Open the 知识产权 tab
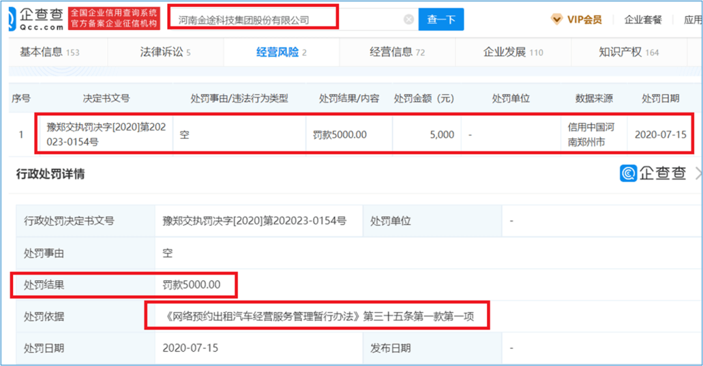 pos(629,52)
